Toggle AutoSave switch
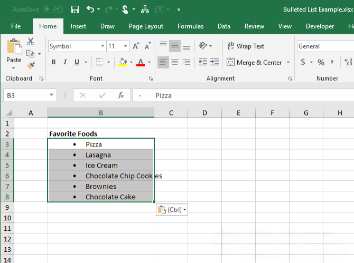The image size is (354, 263). coord(53,9)
